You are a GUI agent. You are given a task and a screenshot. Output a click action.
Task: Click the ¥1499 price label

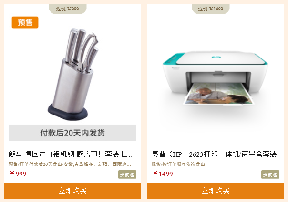tap(163, 174)
